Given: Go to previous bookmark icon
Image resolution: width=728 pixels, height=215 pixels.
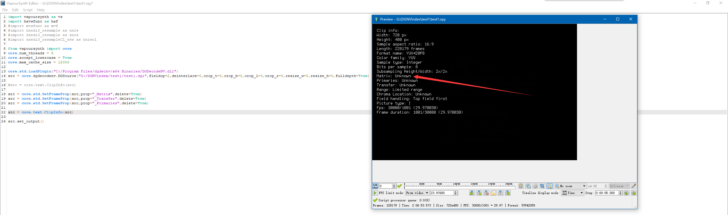Looking at the screenshot, I should click(x=472, y=193).
